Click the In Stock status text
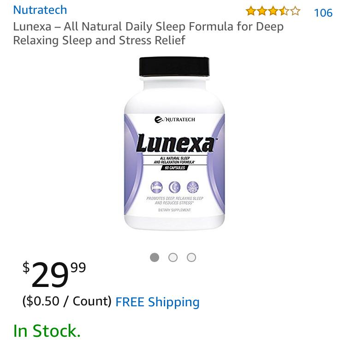 tap(47, 331)
